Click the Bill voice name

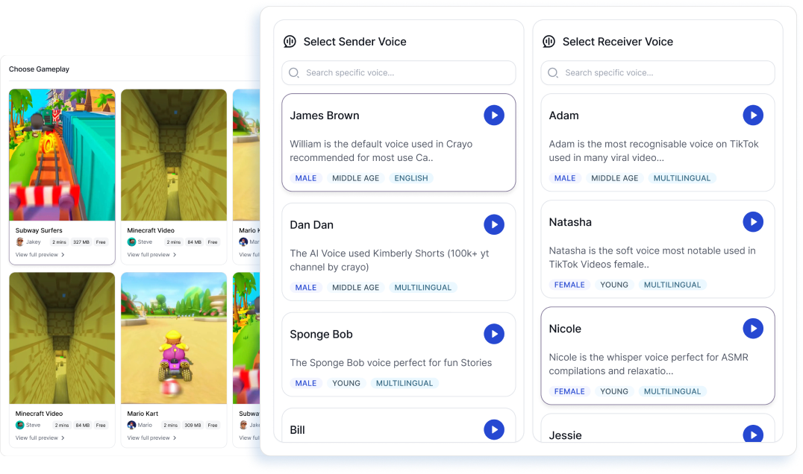pyautogui.click(x=297, y=430)
